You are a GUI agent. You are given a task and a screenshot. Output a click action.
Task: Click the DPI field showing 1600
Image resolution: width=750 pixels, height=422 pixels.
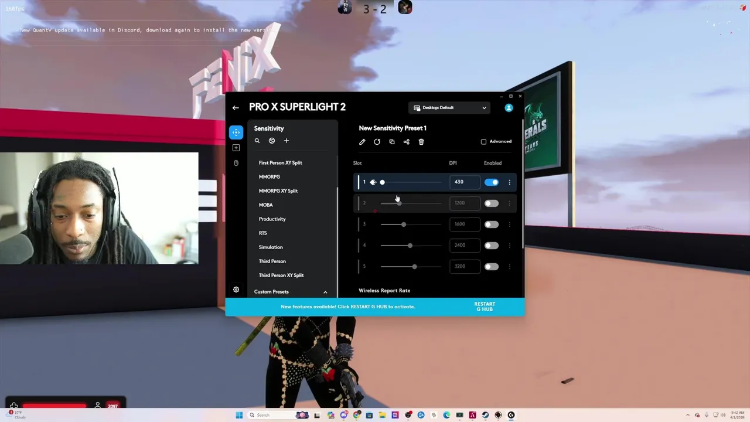pos(465,224)
